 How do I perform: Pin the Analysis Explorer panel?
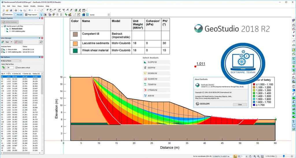pyautogui.click(x=39, y=18)
